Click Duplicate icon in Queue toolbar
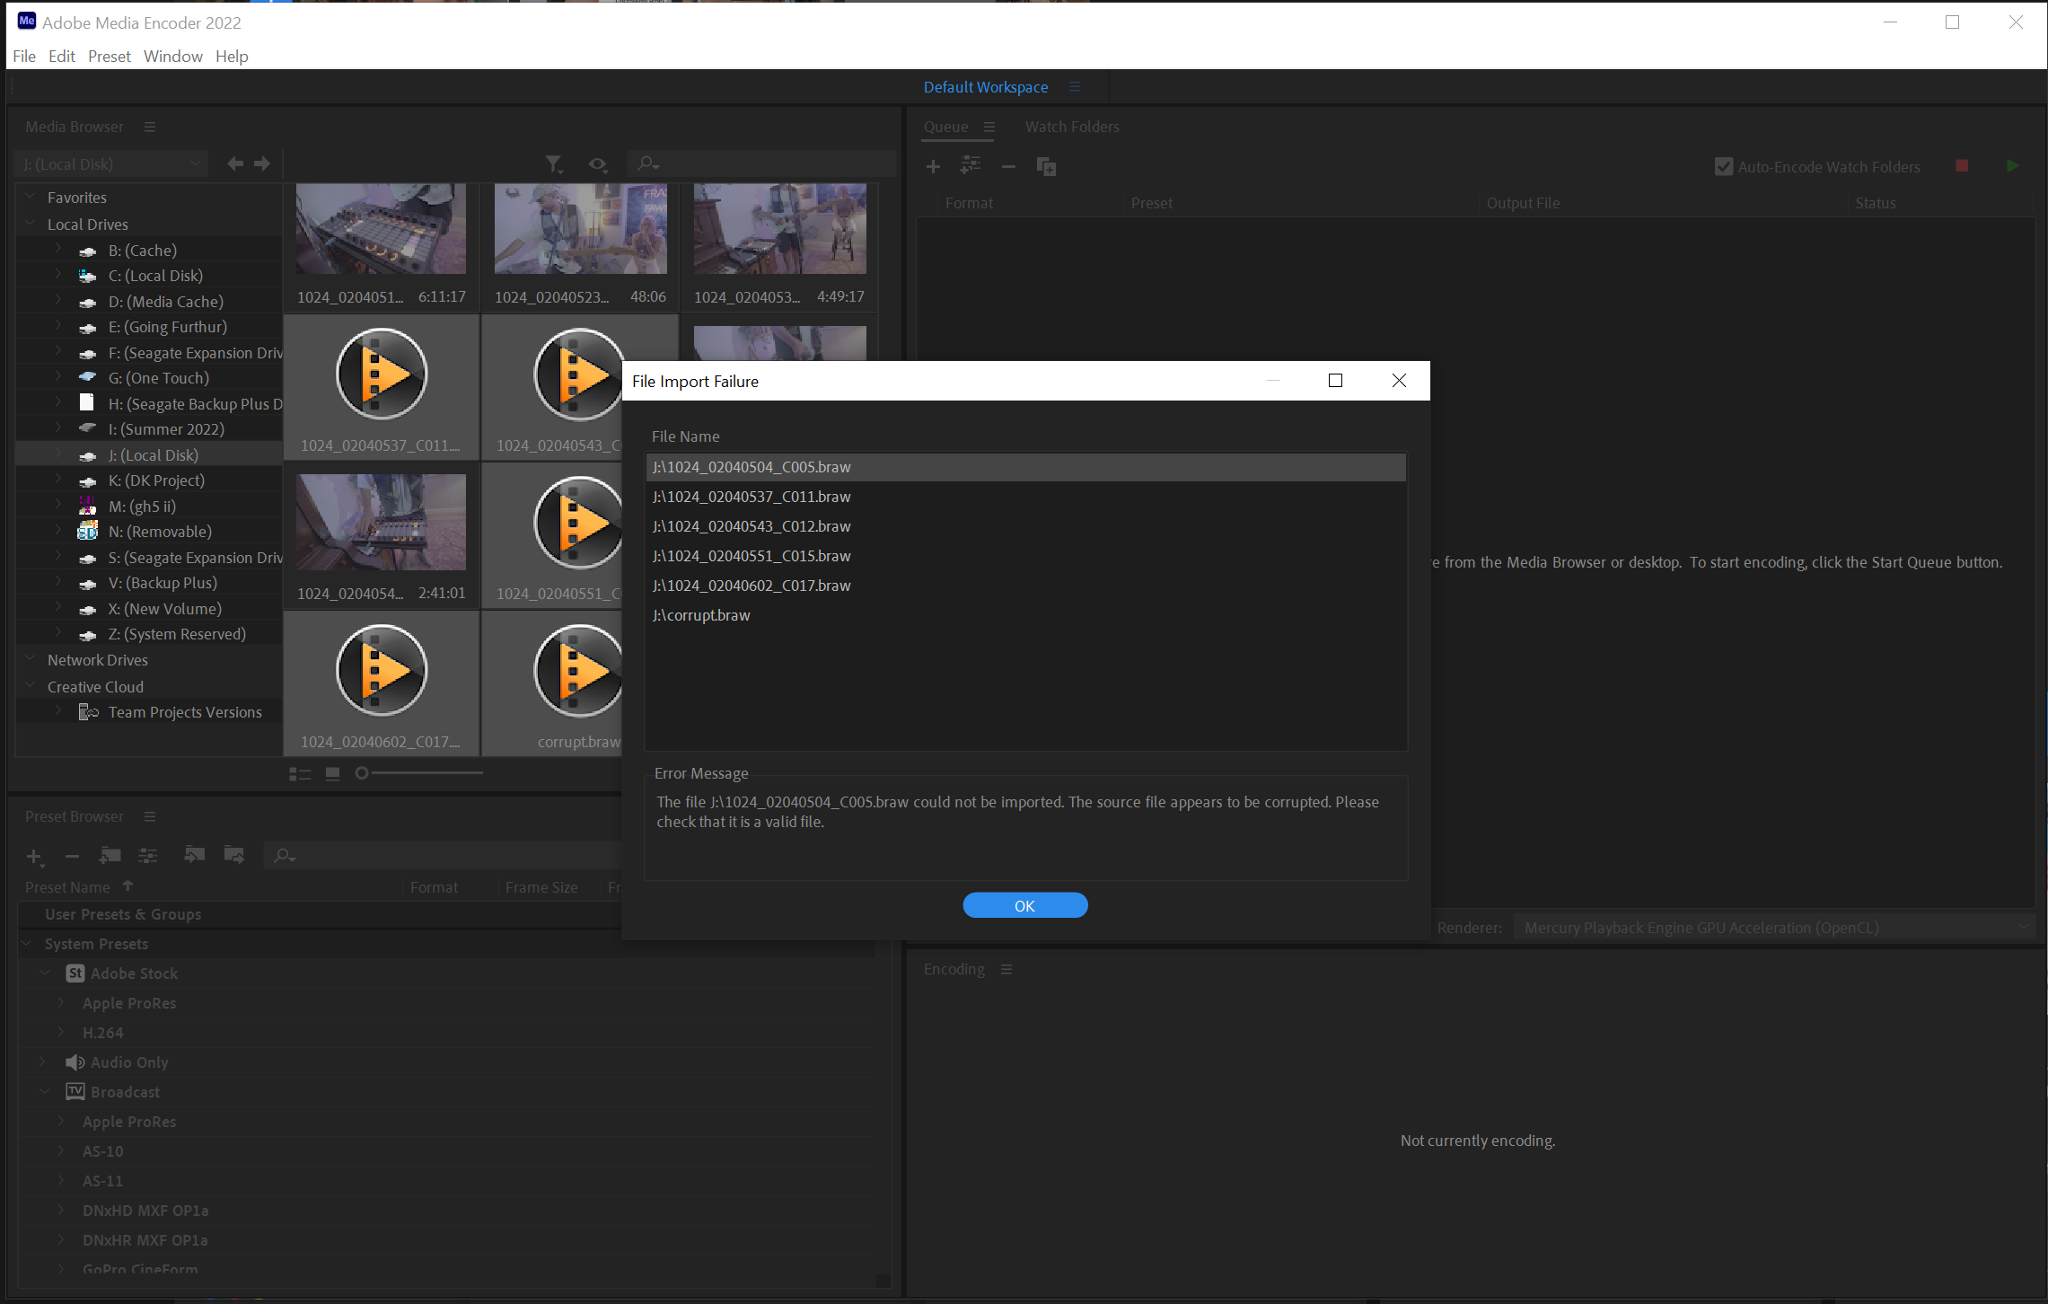 click(x=1046, y=166)
